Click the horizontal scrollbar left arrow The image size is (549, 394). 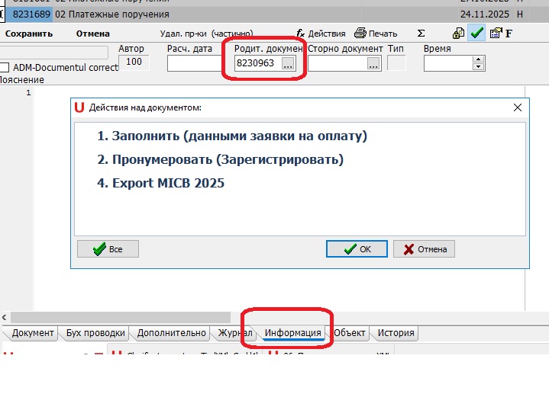5,318
